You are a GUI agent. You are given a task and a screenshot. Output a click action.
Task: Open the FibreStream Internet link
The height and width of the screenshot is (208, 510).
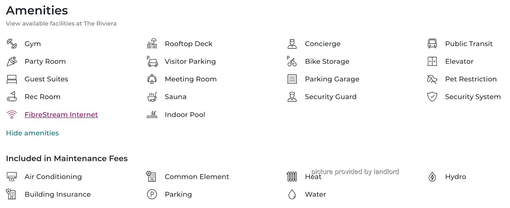tap(61, 115)
